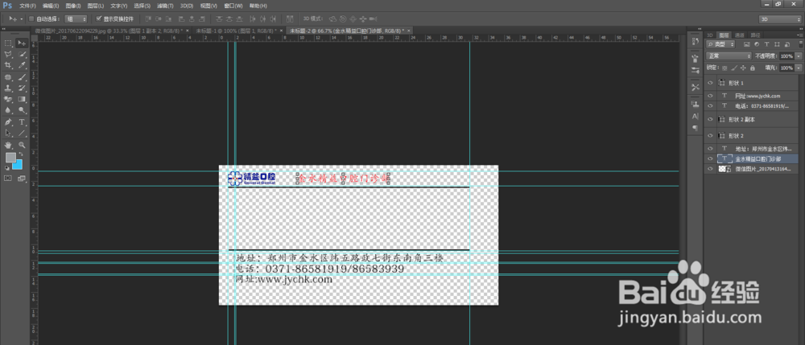Select the Move tool in toolbox

[x=22, y=43]
